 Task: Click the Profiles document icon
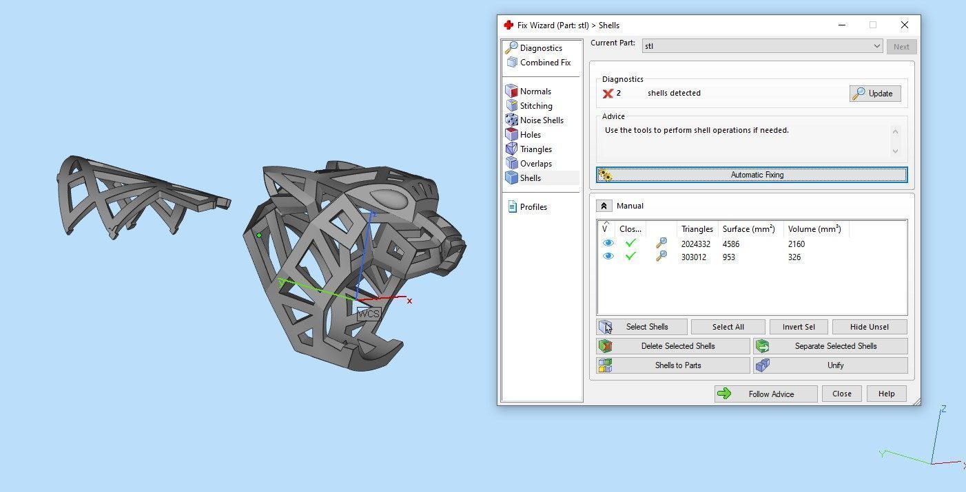coord(512,207)
